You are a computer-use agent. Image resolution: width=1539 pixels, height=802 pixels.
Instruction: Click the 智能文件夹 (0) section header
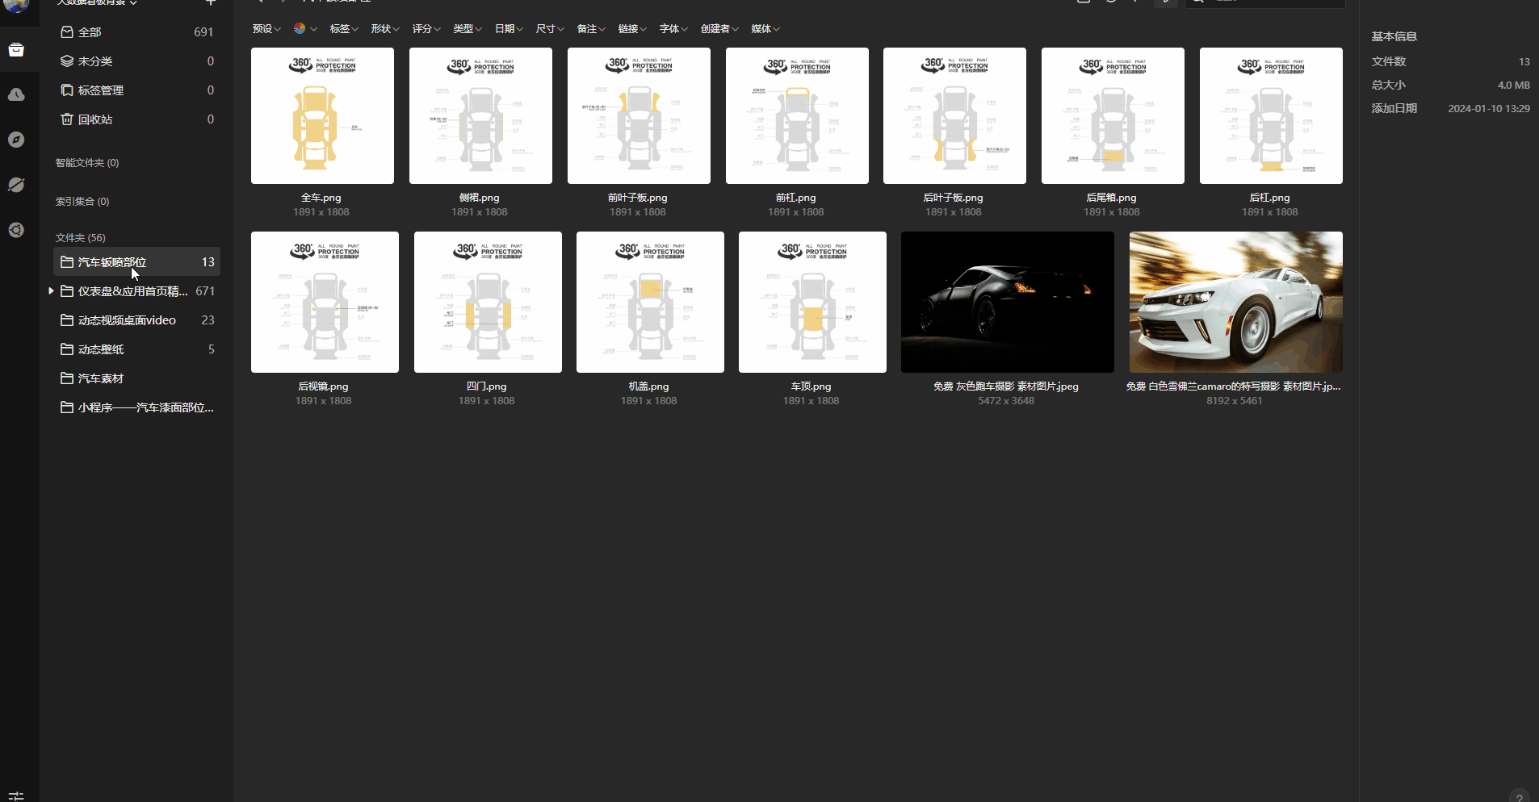coord(87,163)
